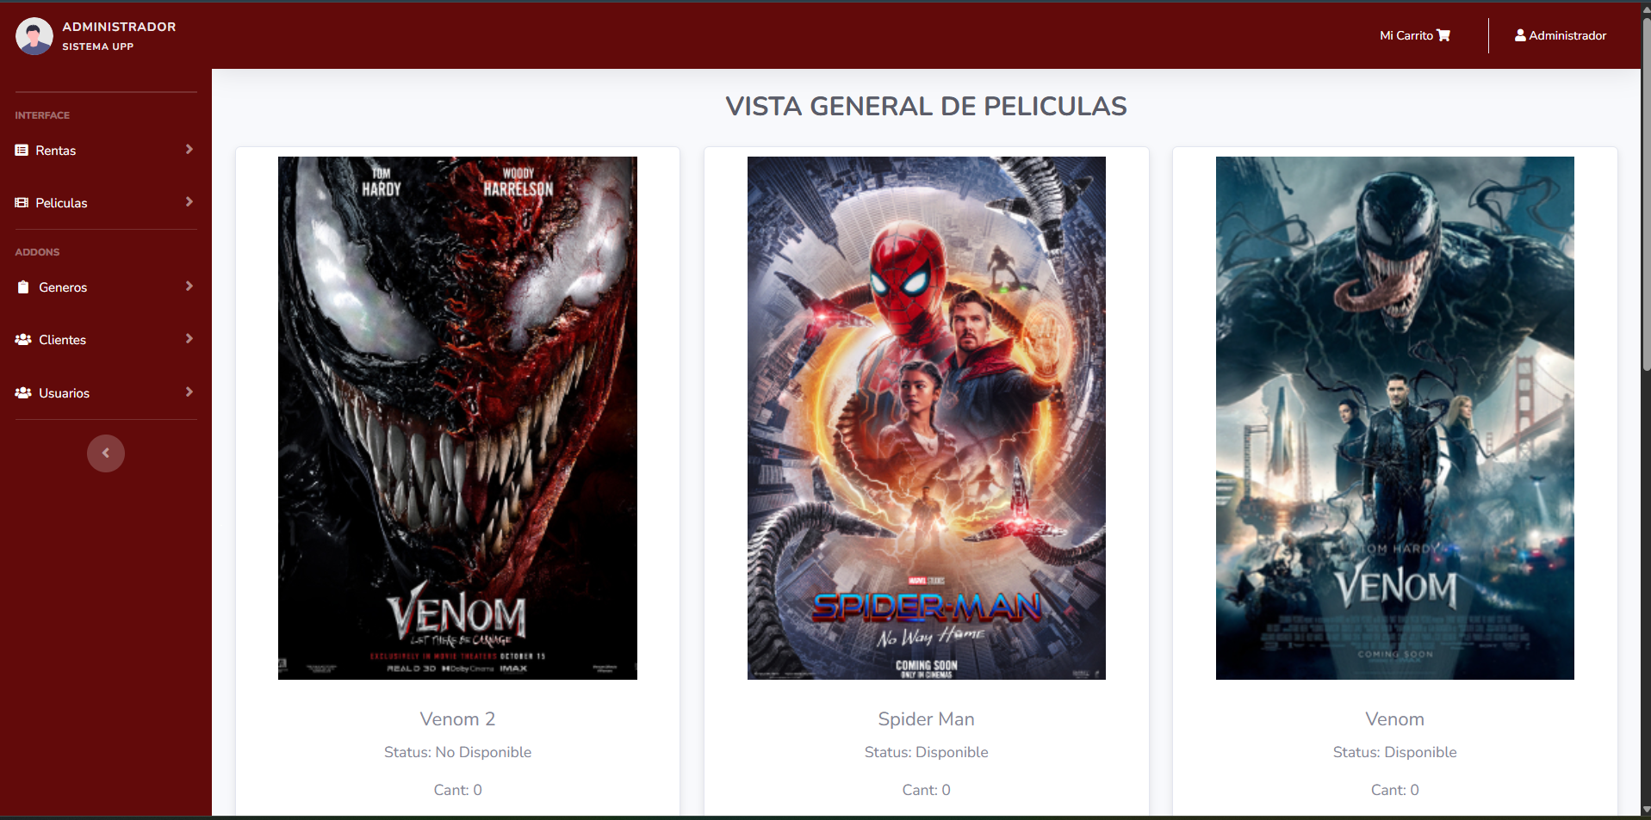This screenshot has width=1651, height=820.
Task: Click the Rentas list icon in sidebar
Action: (x=22, y=151)
